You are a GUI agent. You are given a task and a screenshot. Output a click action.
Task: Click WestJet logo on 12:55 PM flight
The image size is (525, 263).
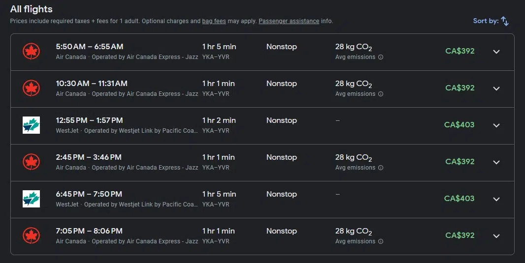(31, 125)
